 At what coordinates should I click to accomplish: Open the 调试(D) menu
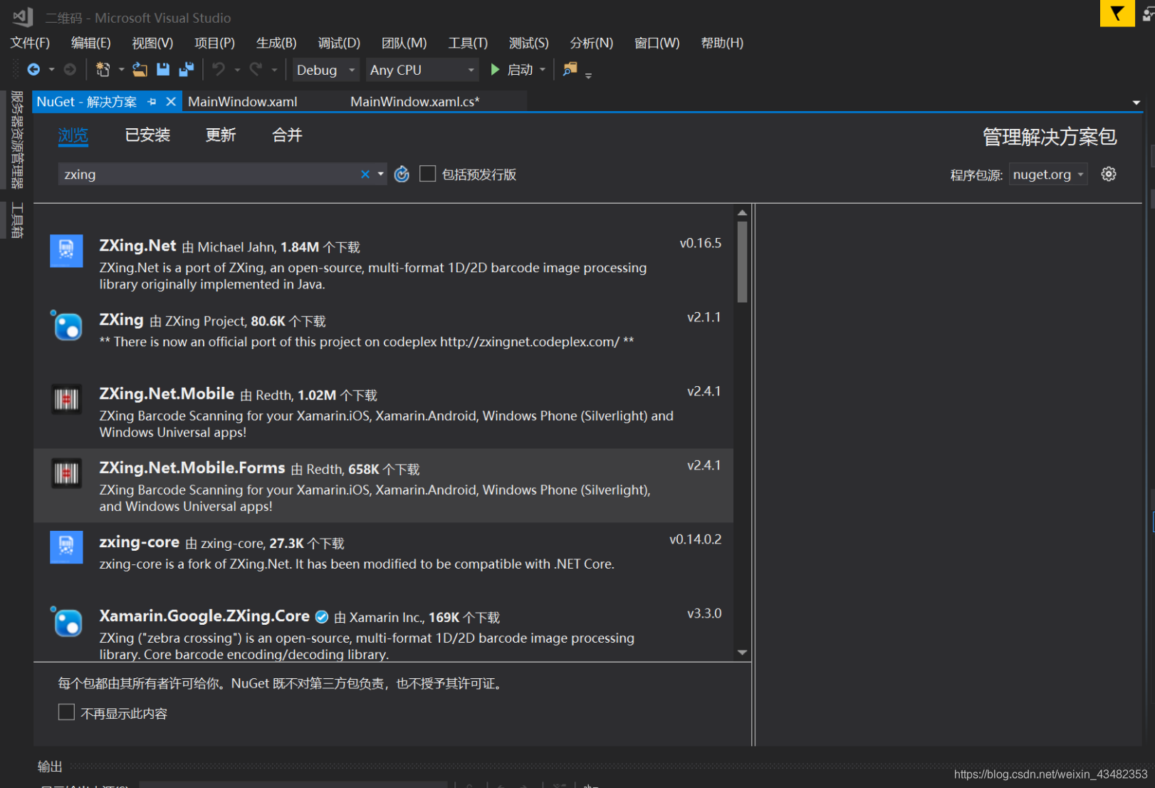(339, 43)
